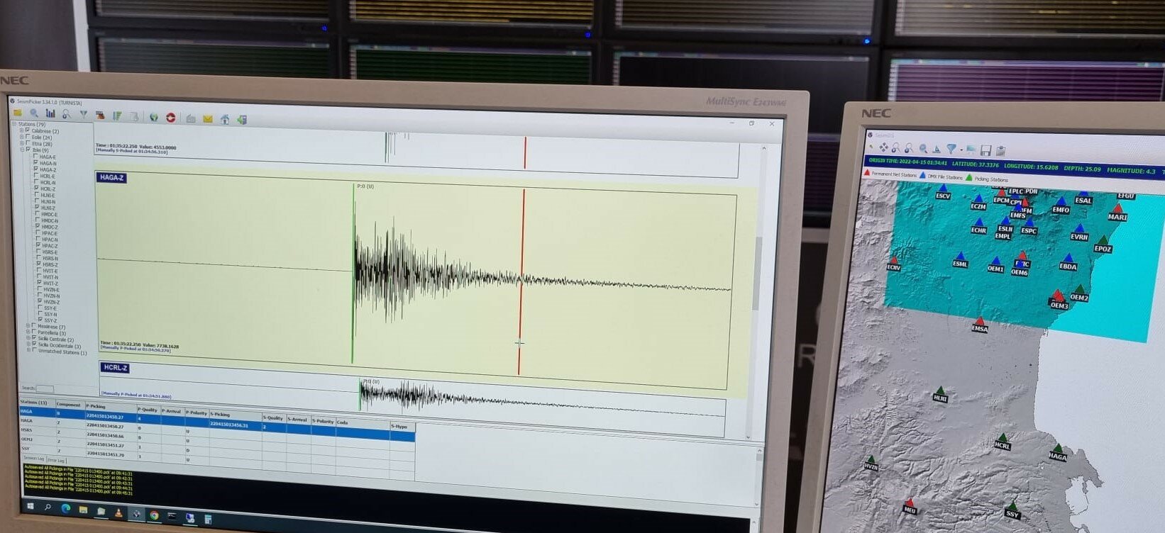This screenshot has width=1165, height=533.
Task: Click the red S-pick marker on HAGA-Z
Action: pyautogui.click(x=521, y=281)
